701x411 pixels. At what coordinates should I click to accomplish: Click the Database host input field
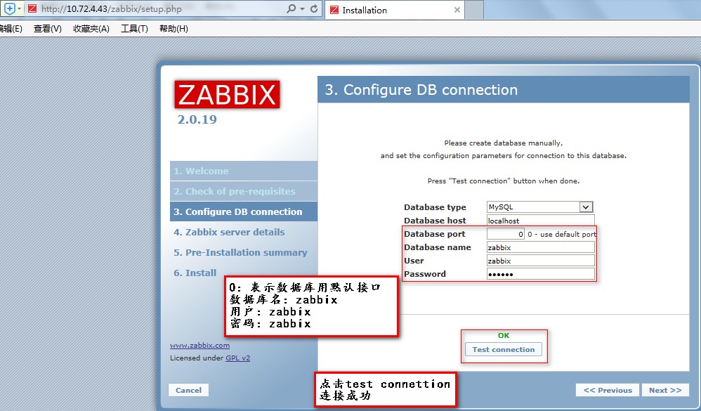(541, 221)
